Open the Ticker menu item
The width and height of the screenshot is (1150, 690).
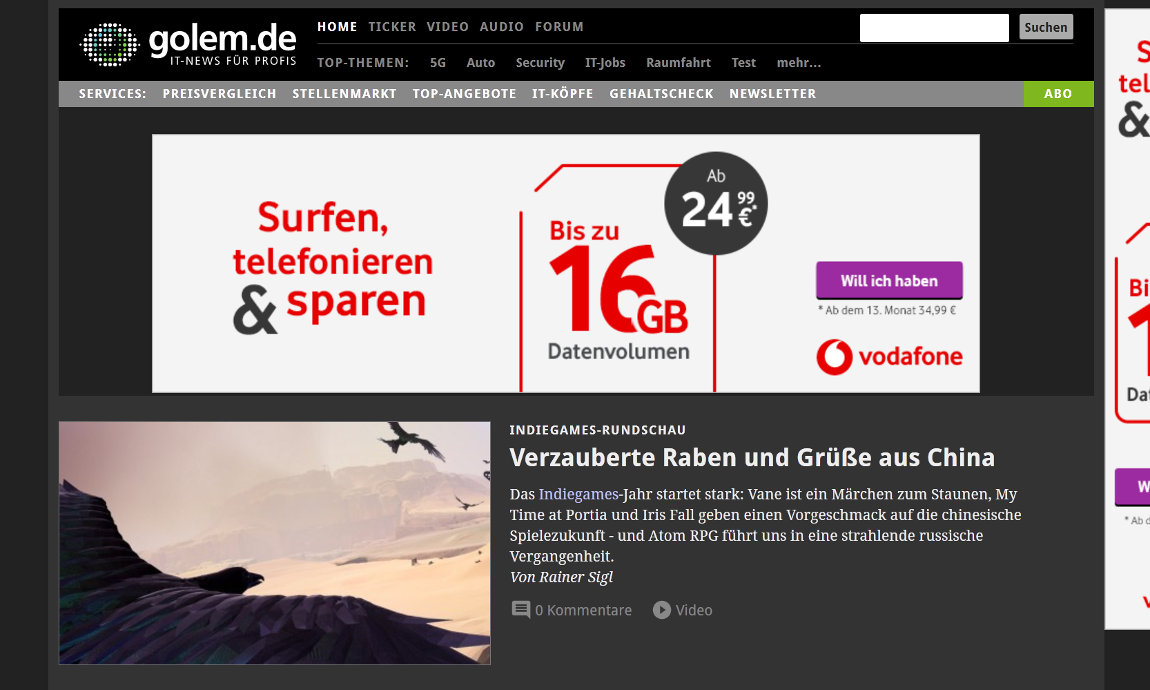392,27
